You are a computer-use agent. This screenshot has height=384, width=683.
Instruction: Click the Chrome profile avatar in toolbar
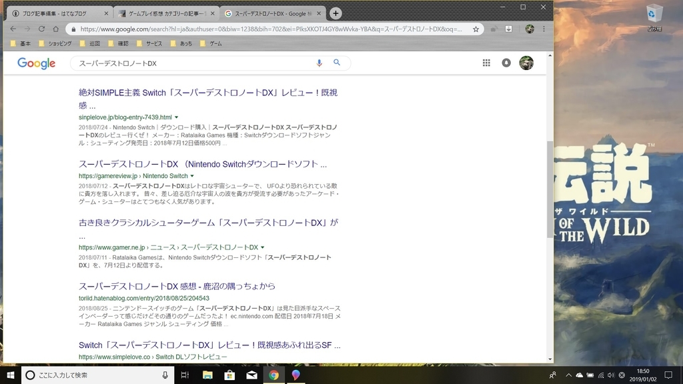click(530, 29)
